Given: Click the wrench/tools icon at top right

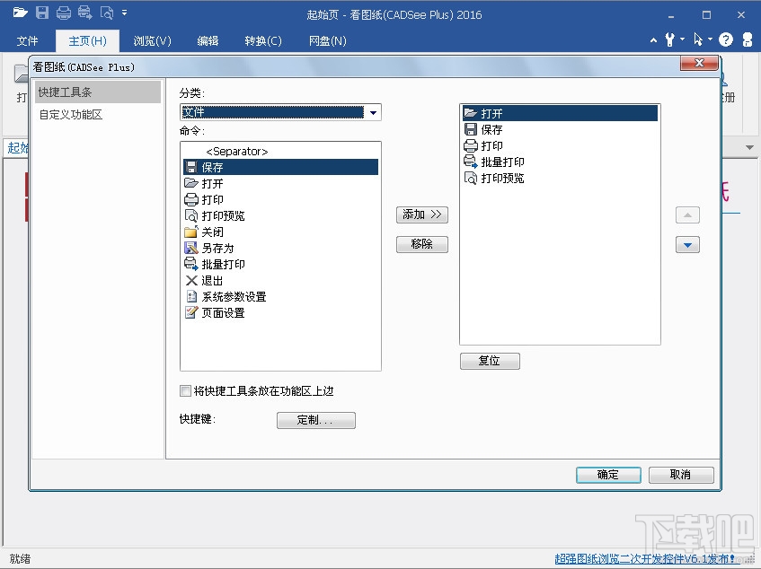Looking at the screenshot, I should coord(670,39).
